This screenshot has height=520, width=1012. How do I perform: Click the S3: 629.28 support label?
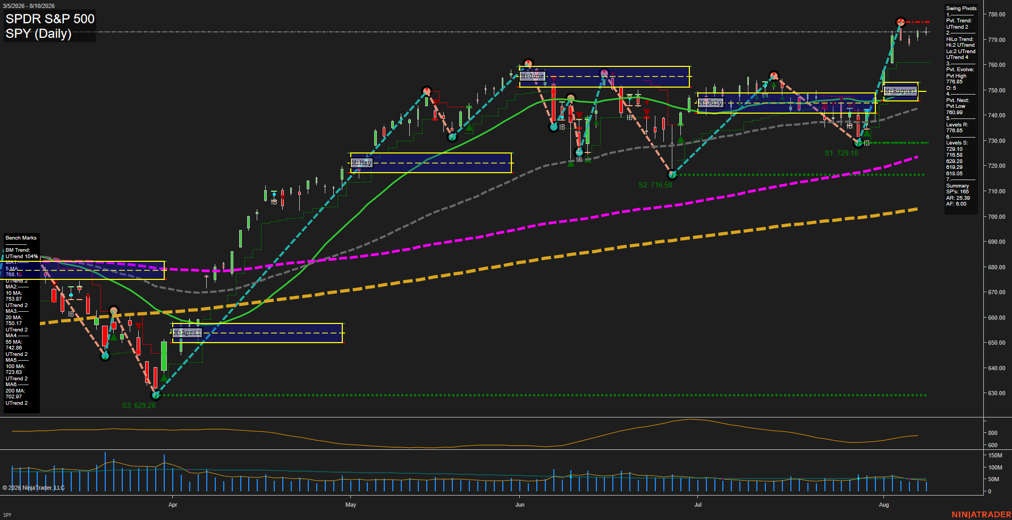pyautogui.click(x=139, y=405)
